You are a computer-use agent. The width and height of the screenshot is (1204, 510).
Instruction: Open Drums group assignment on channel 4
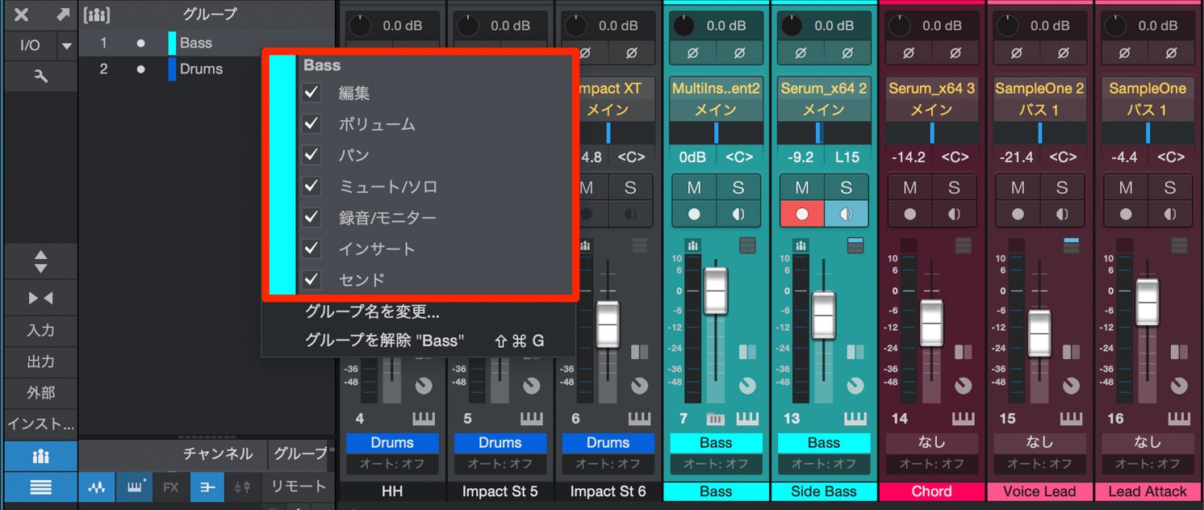pyautogui.click(x=392, y=442)
